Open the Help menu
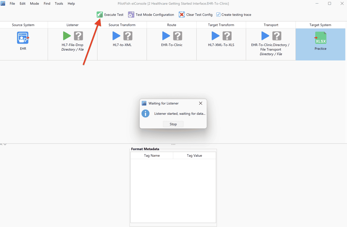Screen dimensions: 347x227 71,4
